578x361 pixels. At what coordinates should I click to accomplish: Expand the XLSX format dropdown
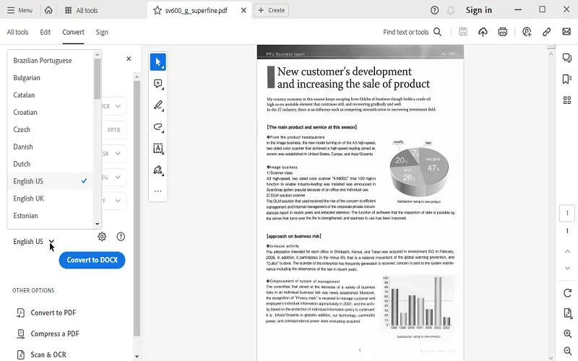click(118, 154)
